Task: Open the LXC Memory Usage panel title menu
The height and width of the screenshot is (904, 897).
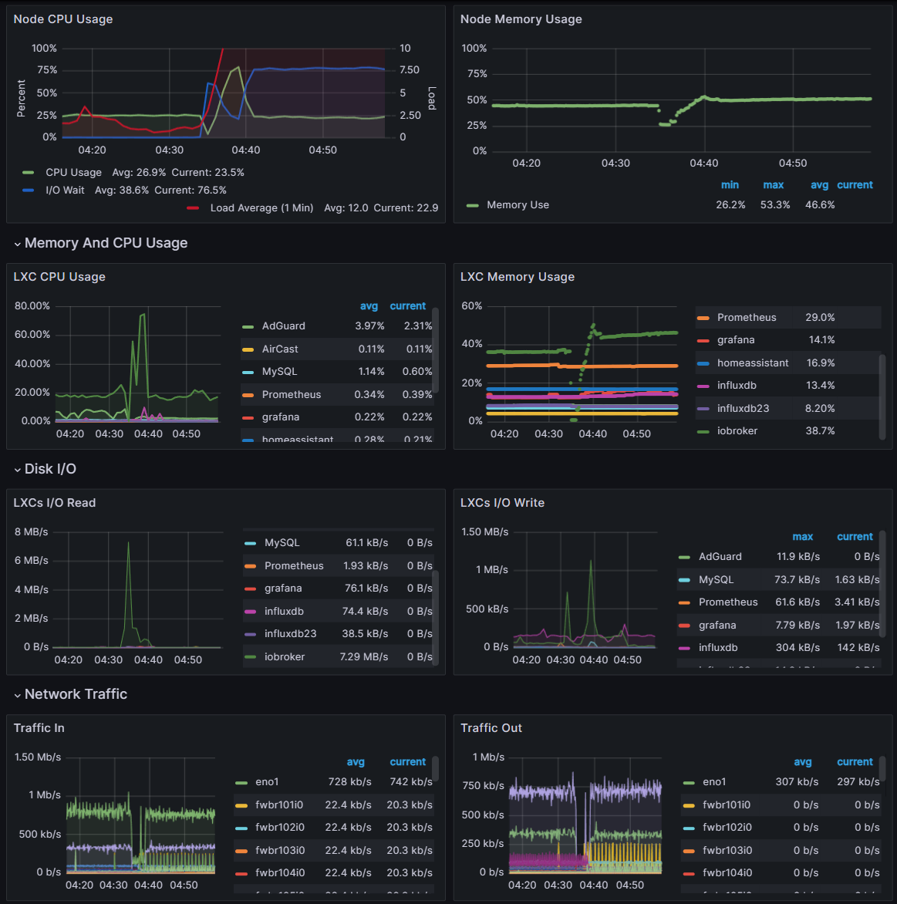Action: point(517,277)
